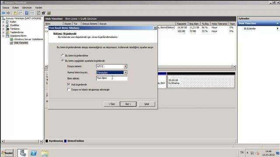The width and height of the screenshot is (280, 157).
Task: Collapse the Depolama Birimi tree node
Action: click(x=3, y=36)
